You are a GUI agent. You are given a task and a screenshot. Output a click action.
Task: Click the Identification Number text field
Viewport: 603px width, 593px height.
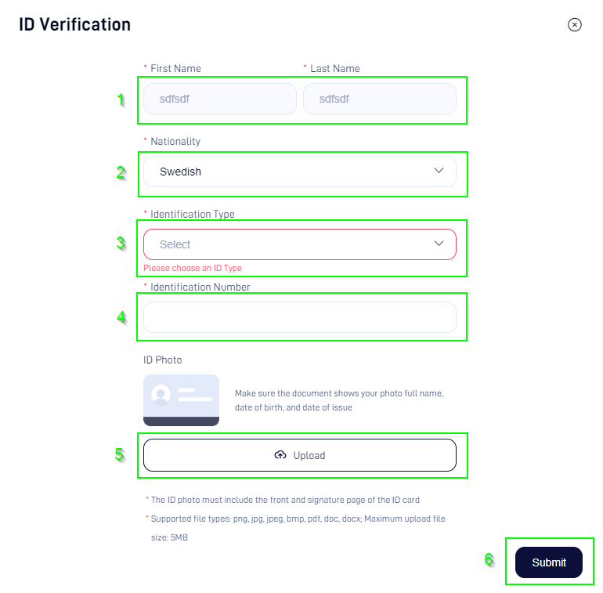pyautogui.click(x=299, y=317)
